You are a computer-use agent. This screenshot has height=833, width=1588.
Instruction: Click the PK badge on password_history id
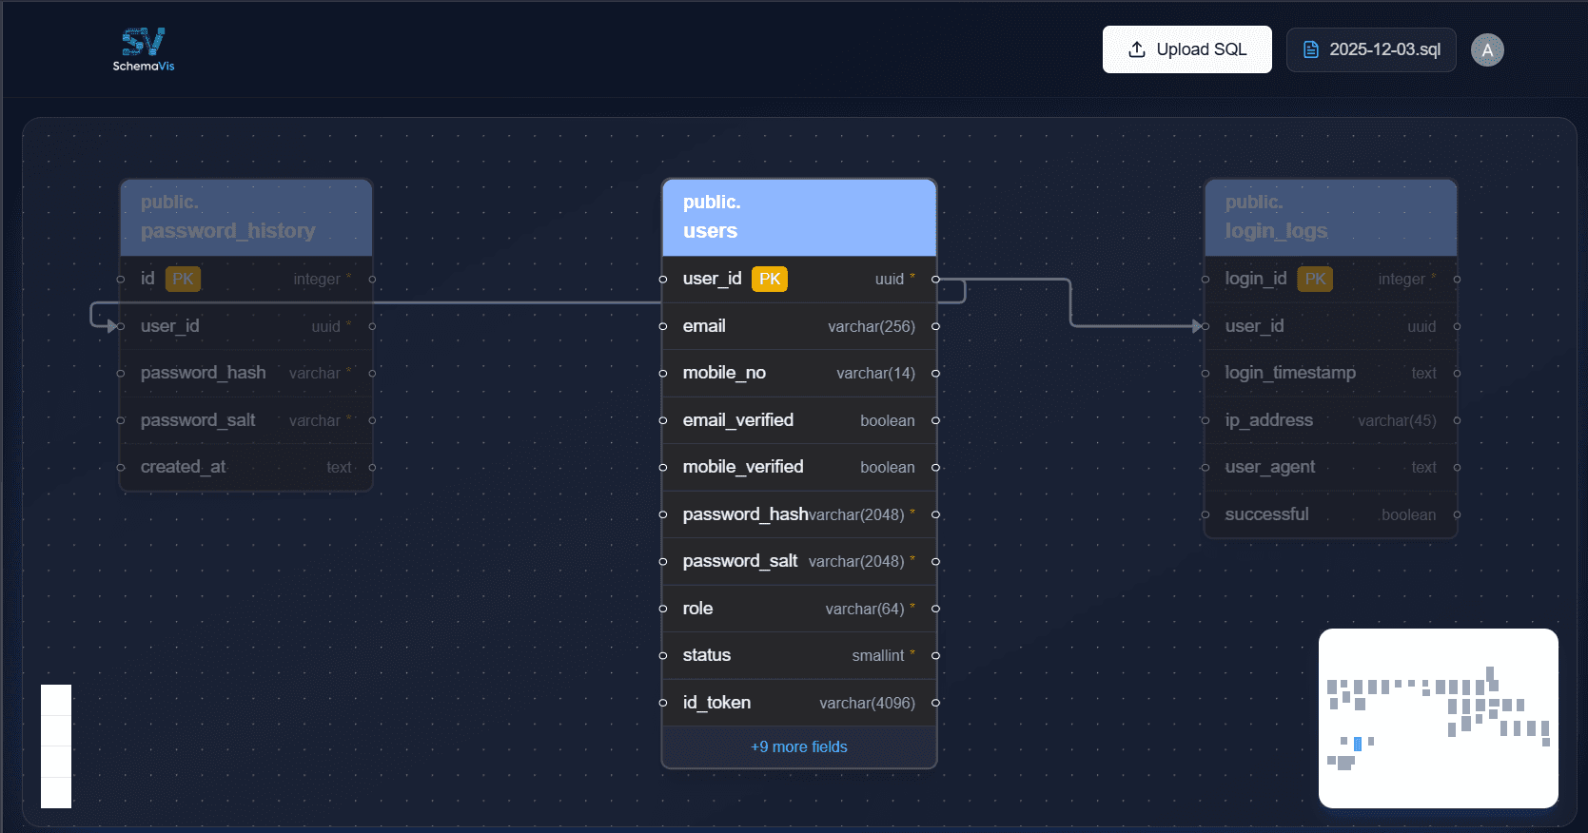click(183, 279)
